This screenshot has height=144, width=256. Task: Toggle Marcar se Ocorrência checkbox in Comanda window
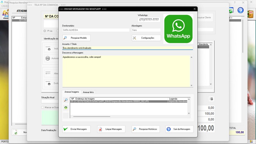[43, 107]
